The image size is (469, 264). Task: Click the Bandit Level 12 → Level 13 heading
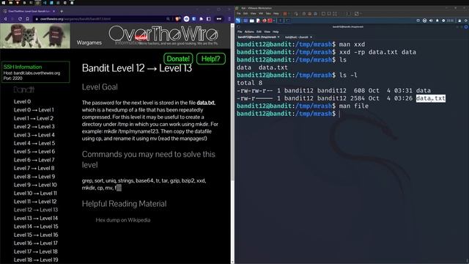tap(137, 68)
